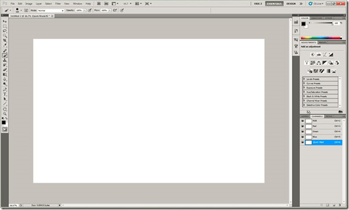Viewport: 349px width, 210px height.
Task: Add a Curves adjustment
Action: (325, 55)
